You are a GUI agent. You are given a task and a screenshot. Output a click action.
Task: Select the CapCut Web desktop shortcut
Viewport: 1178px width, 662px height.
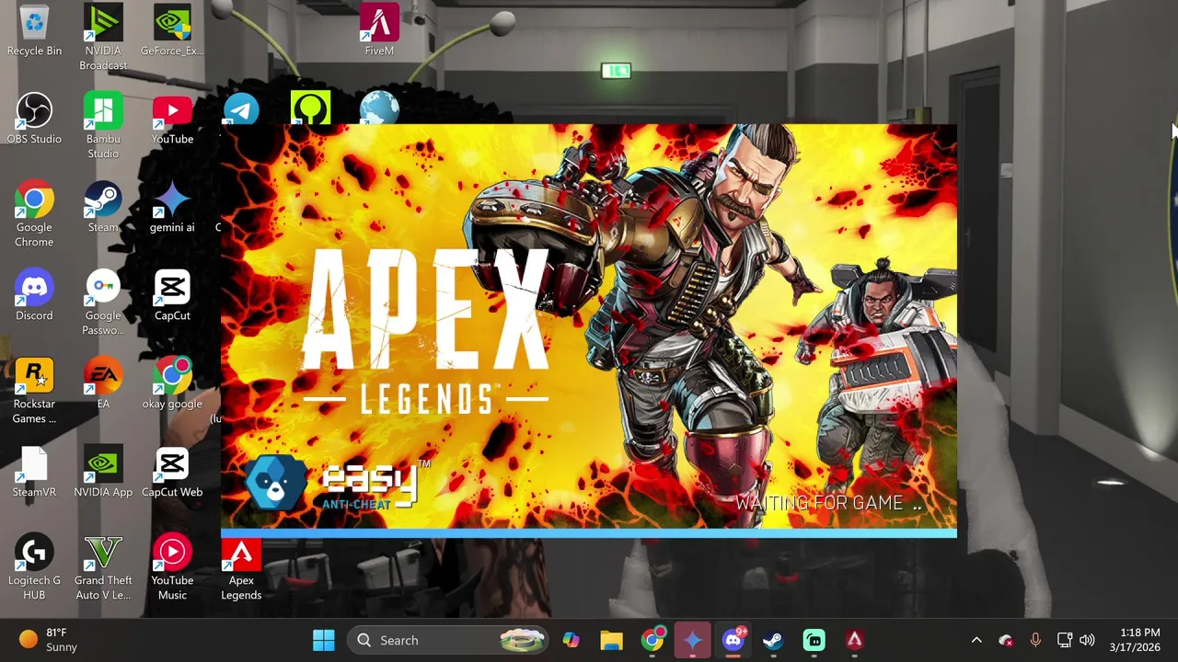pyautogui.click(x=172, y=473)
